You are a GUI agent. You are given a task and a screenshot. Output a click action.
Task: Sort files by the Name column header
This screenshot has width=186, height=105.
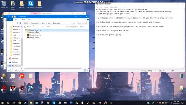(29, 27)
